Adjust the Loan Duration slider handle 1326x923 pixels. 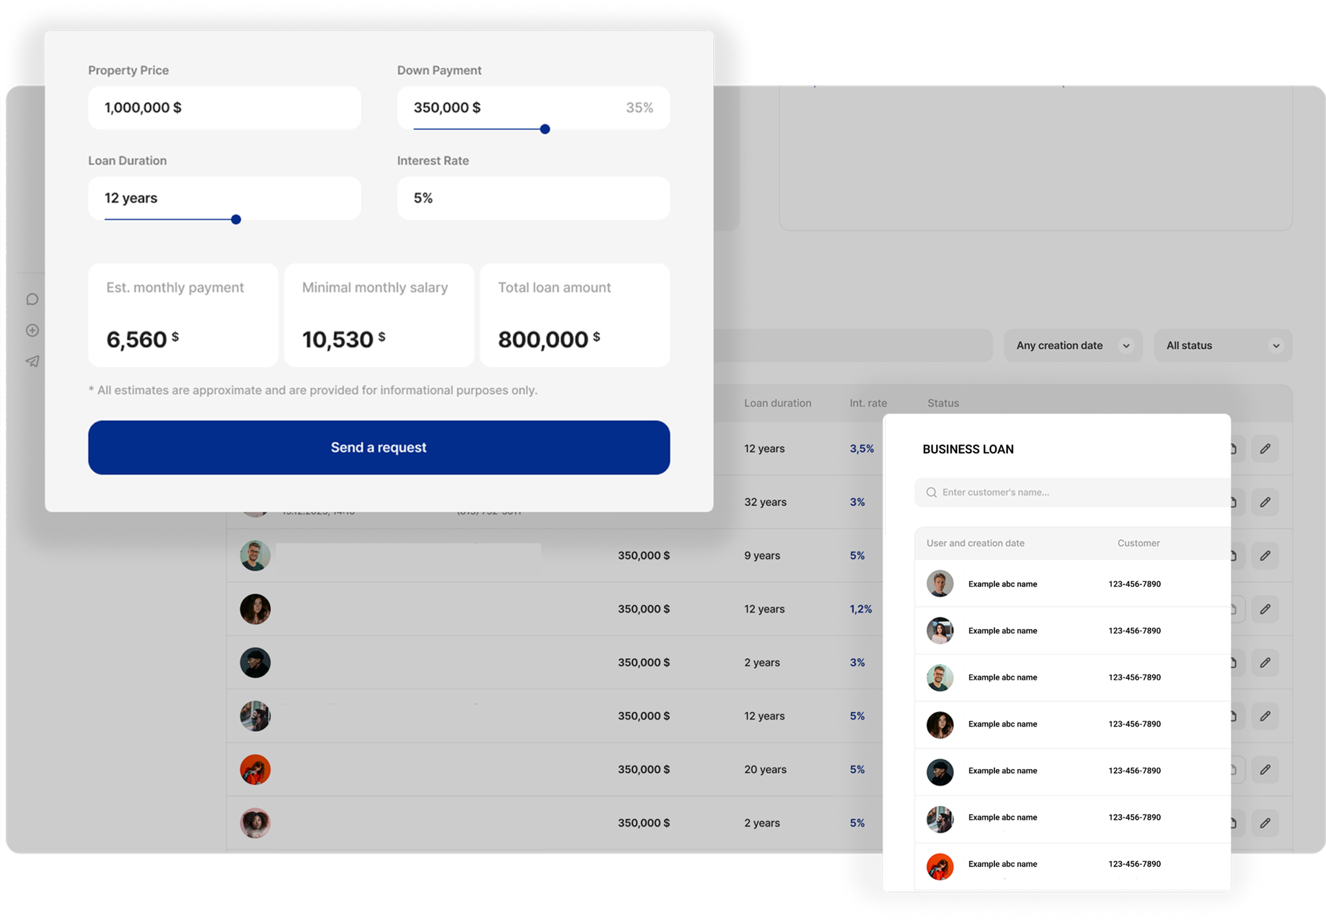point(236,220)
